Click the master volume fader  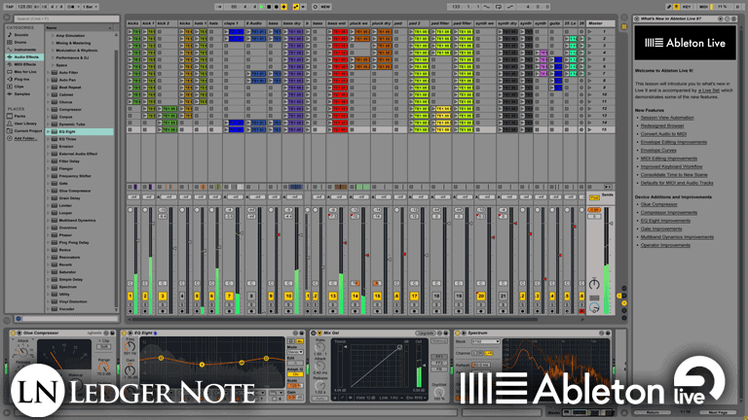(x=611, y=224)
